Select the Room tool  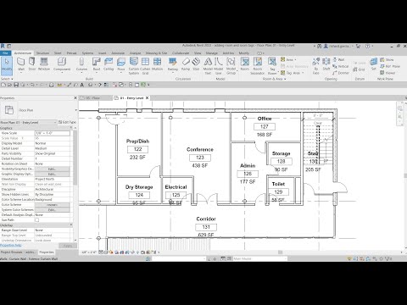coord(245,64)
